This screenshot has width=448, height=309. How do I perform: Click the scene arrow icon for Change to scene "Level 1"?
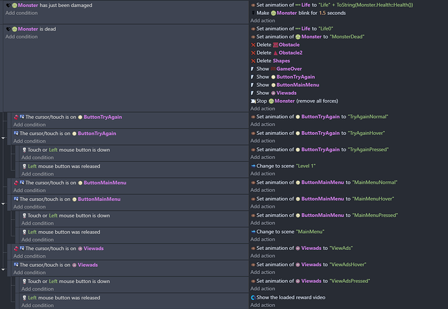(253, 166)
